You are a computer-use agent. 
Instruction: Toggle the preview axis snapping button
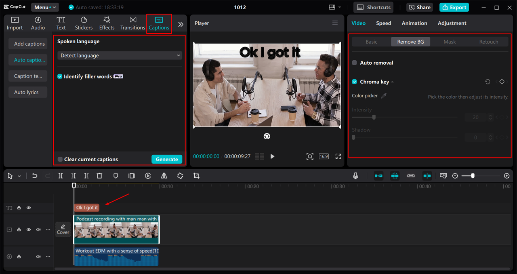[x=427, y=176]
